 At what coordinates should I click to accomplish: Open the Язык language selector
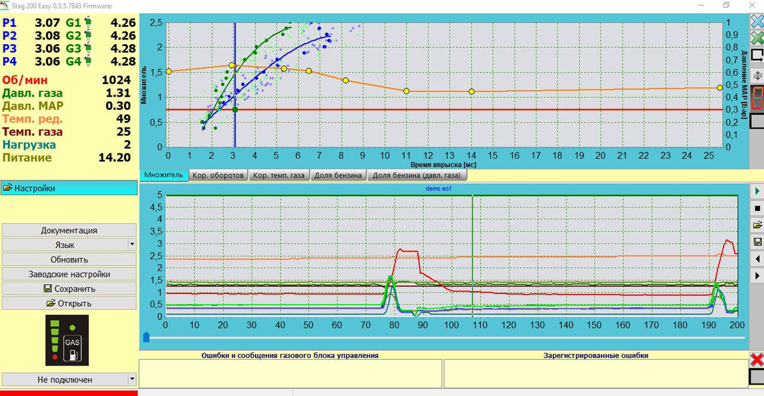(x=65, y=245)
